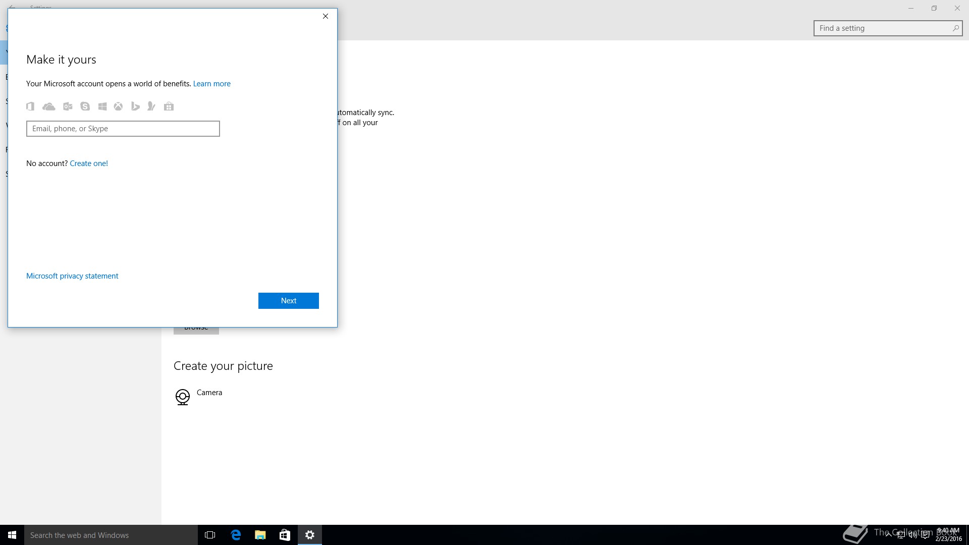Click the Find a setting search box
Viewport: 969px width, 545px height.
[x=888, y=28]
